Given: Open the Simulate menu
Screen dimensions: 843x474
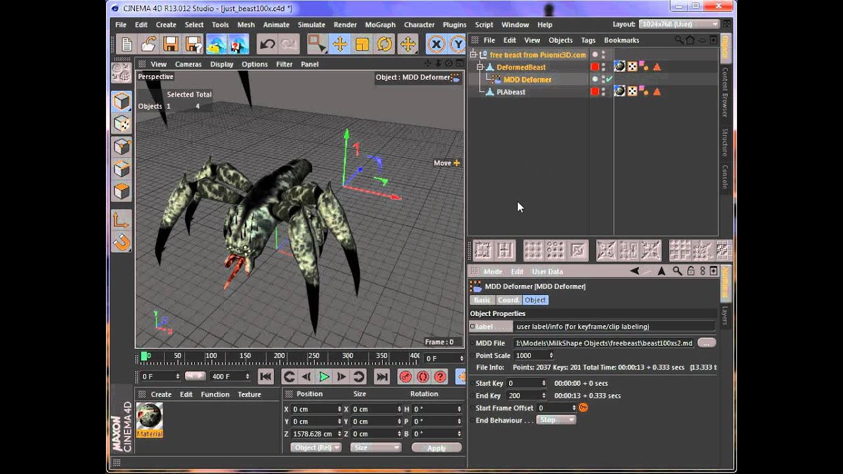Looking at the screenshot, I should (312, 24).
